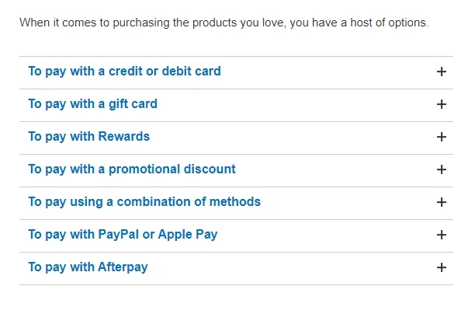Reveal Rewards payment info via its title text
Screen dimensions: 468x321
tap(88, 137)
